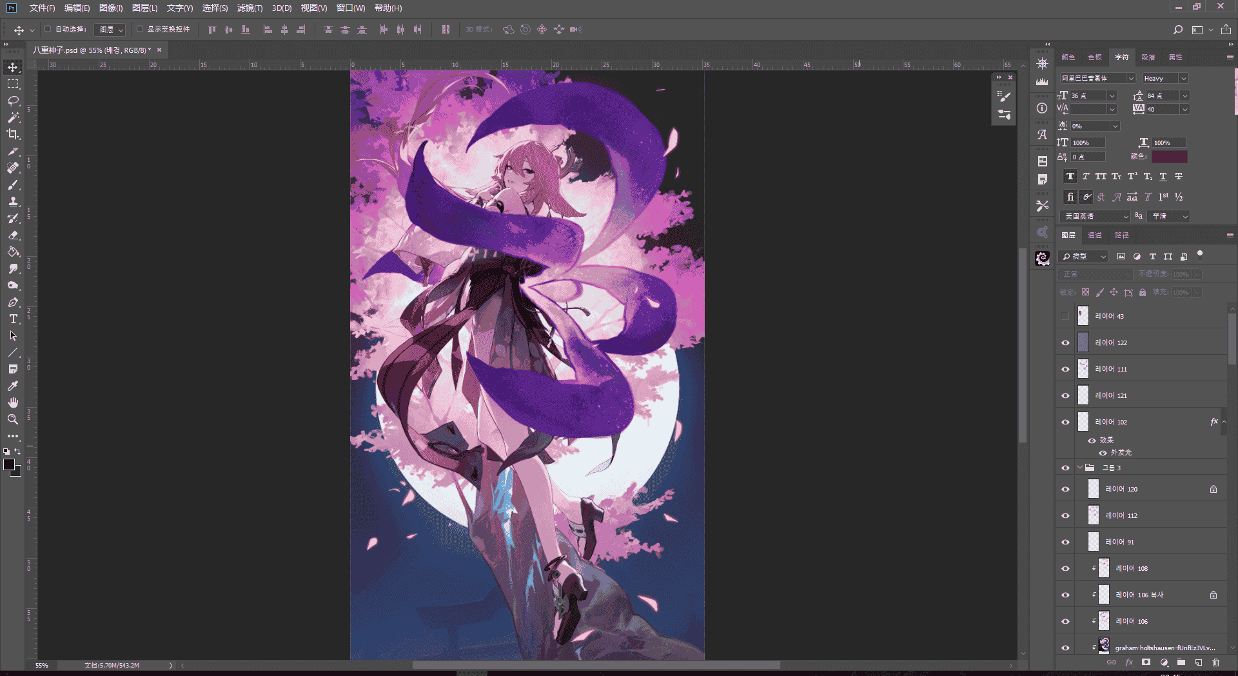Click the foreground color swatch
Viewport: 1238px width, 676px height.
click(x=10, y=464)
